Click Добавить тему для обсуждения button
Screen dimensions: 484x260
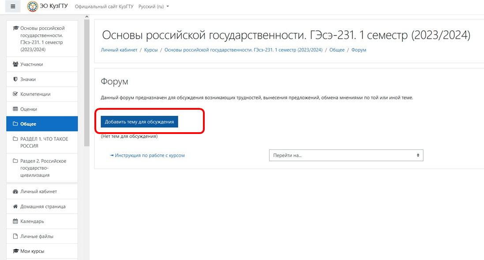[x=139, y=122]
